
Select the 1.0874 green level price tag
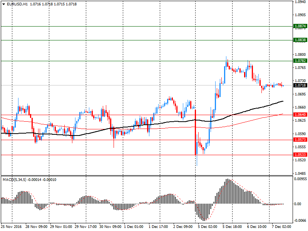pos(300,26)
